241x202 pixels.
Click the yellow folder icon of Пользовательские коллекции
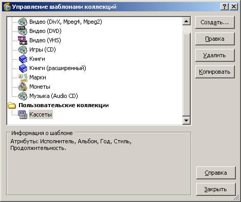(x=12, y=105)
